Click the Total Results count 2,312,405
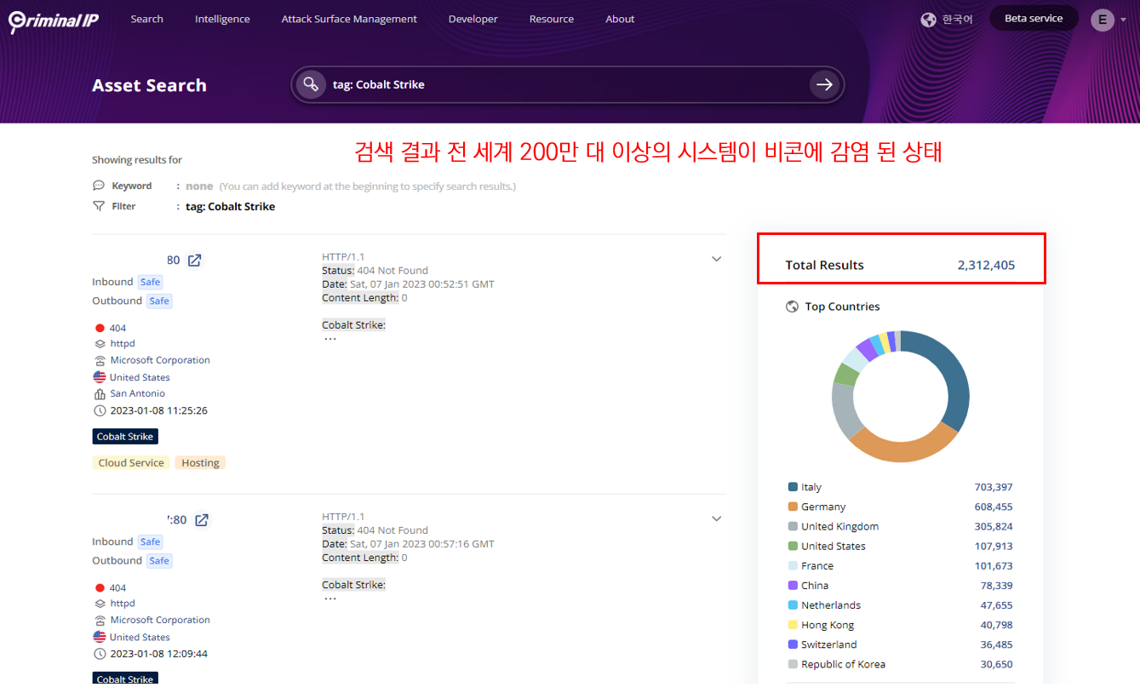Screen dimensions: 1140x693 [x=986, y=265]
